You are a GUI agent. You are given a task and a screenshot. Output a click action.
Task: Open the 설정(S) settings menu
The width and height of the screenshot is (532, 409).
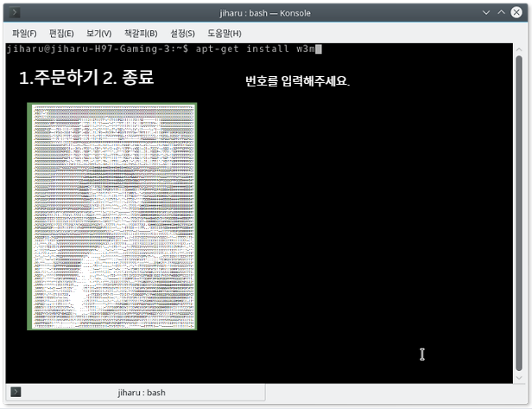[x=182, y=33]
